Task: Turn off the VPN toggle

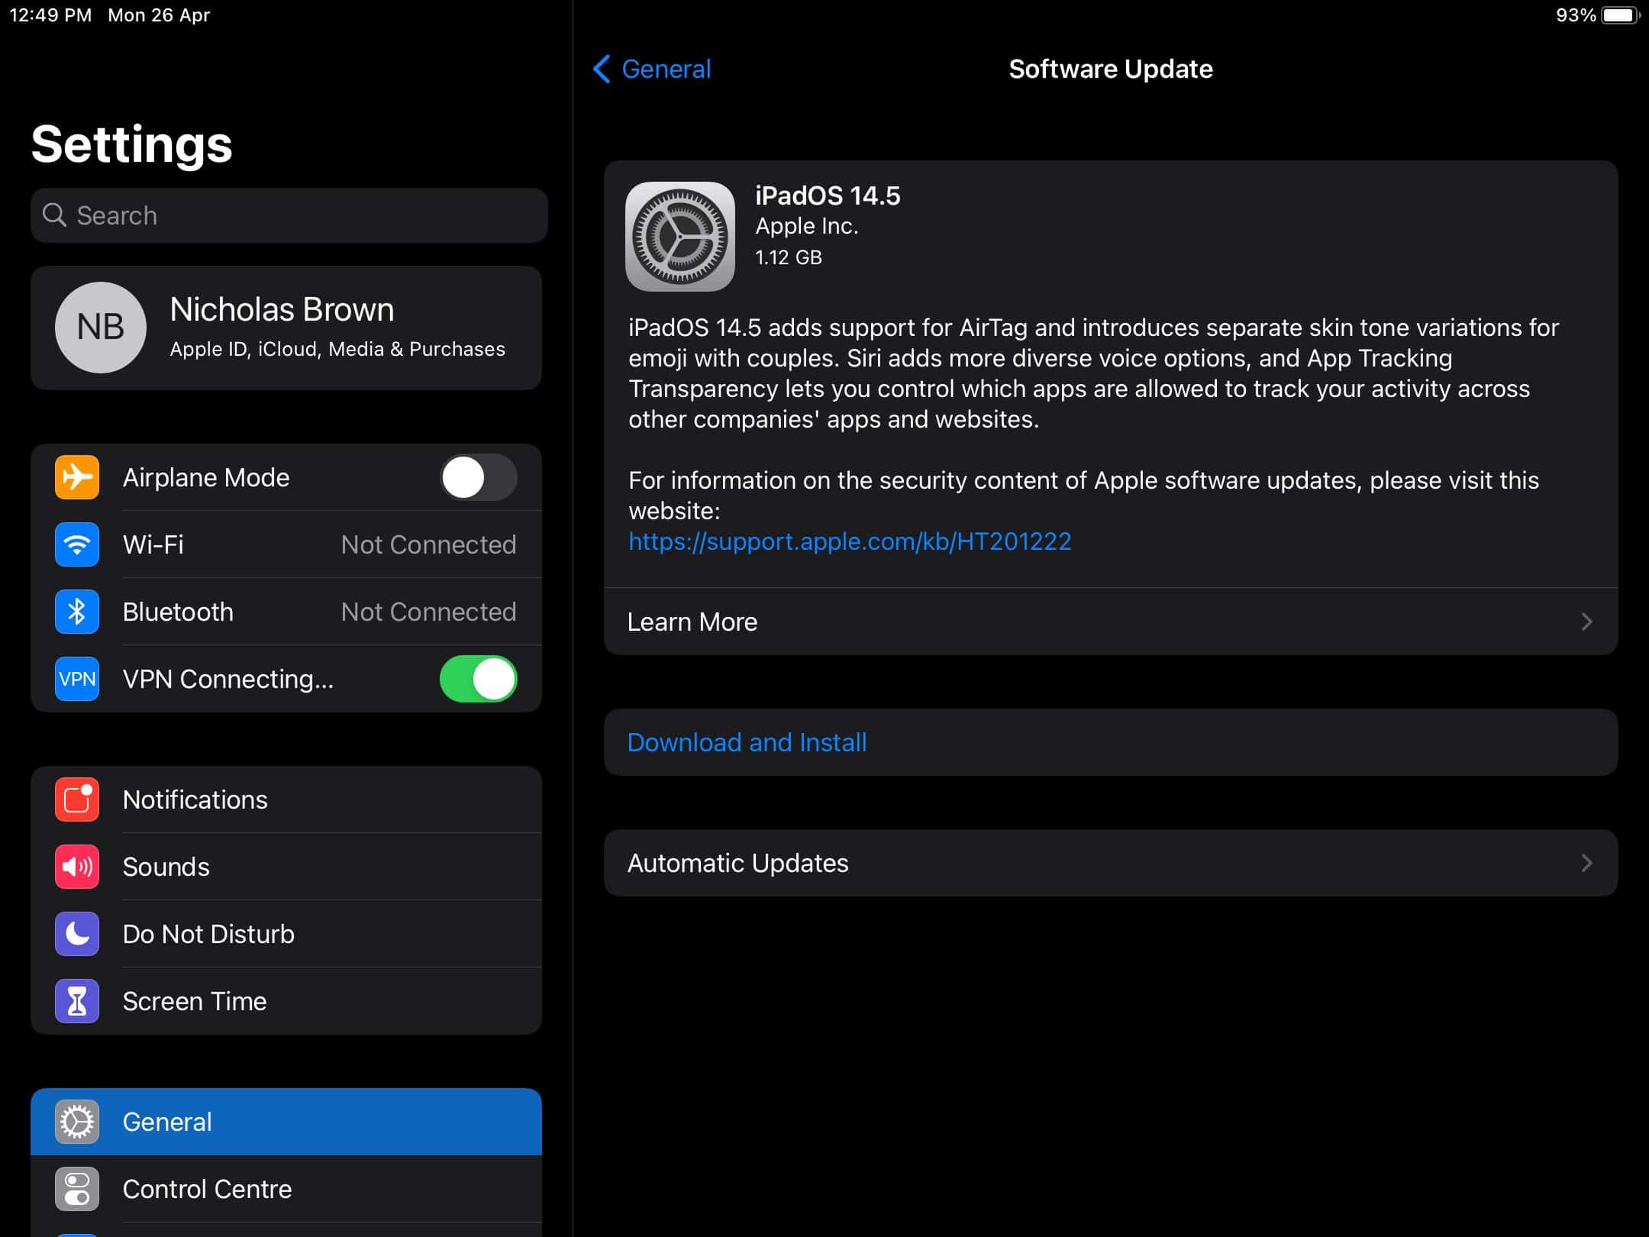Action: 479,679
